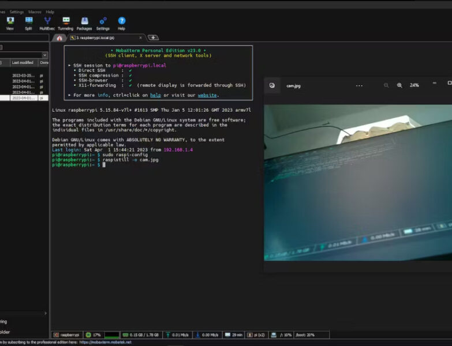This screenshot has height=346, width=452.
Task: Close the raspberrypi.local session tab
Action: pos(140,38)
